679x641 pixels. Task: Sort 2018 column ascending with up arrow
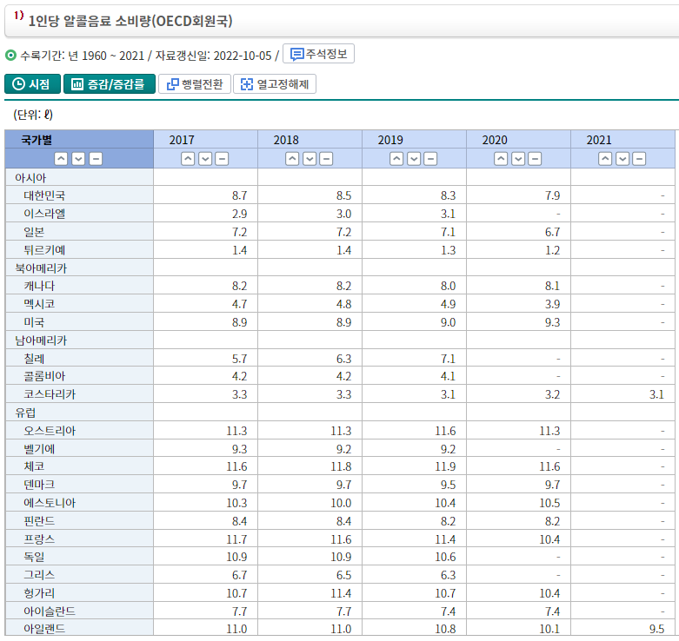point(292,159)
